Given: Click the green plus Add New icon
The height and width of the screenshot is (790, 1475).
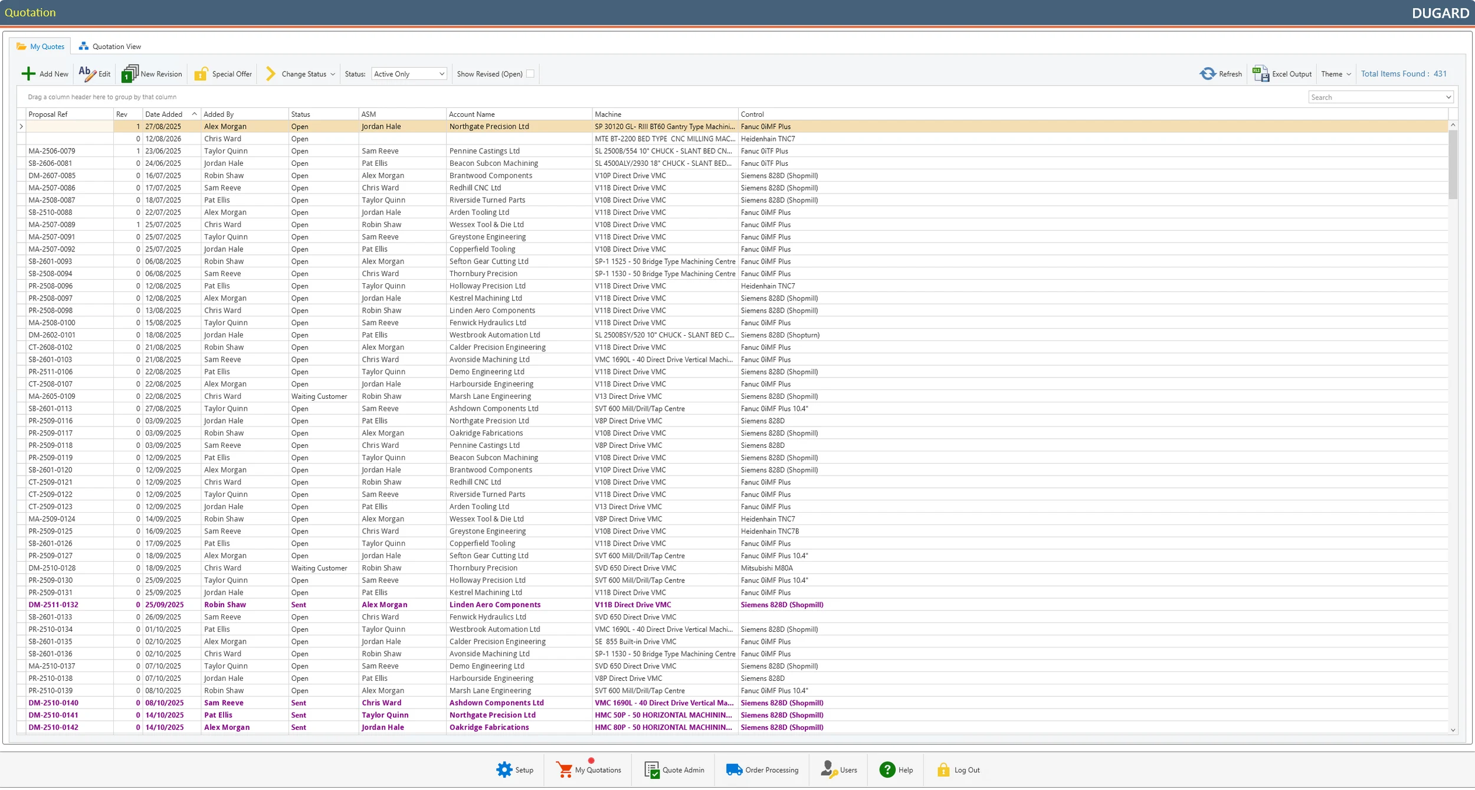Looking at the screenshot, I should [28, 74].
